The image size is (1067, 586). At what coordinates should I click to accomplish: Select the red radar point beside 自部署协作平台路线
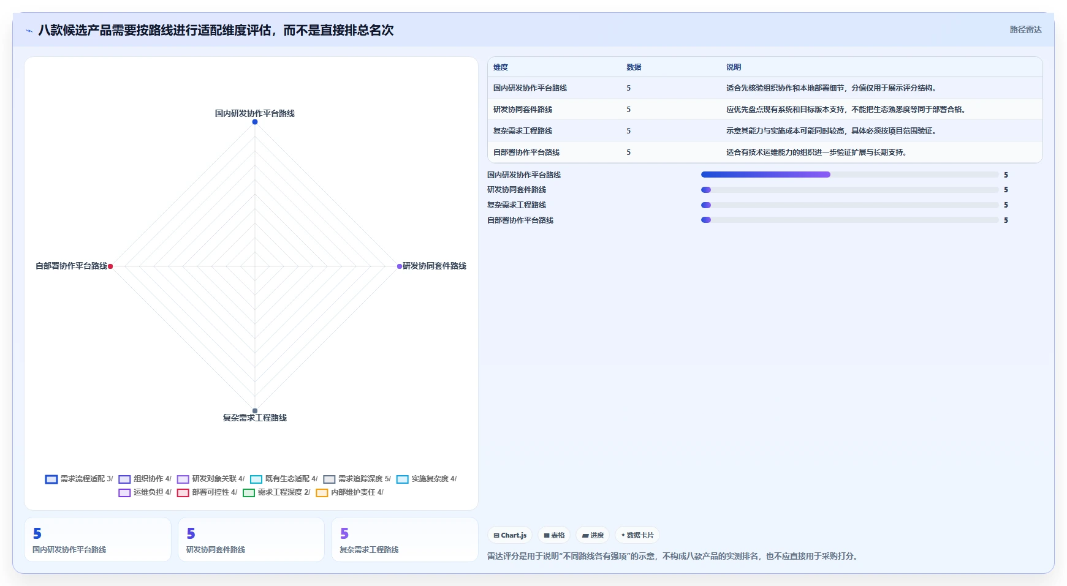click(x=110, y=266)
